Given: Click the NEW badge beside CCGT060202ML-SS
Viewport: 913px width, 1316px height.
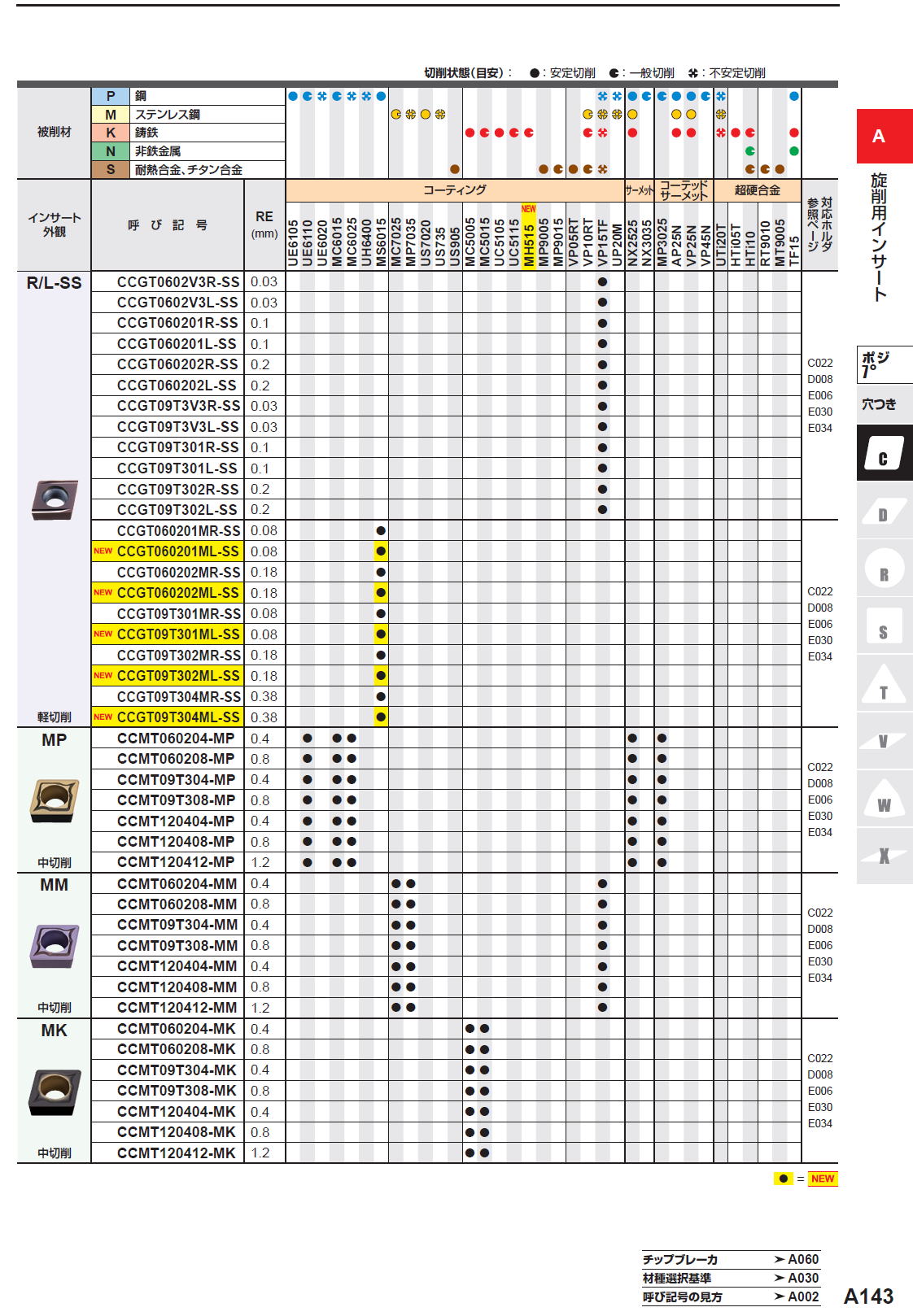Looking at the screenshot, I should pos(103,593).
